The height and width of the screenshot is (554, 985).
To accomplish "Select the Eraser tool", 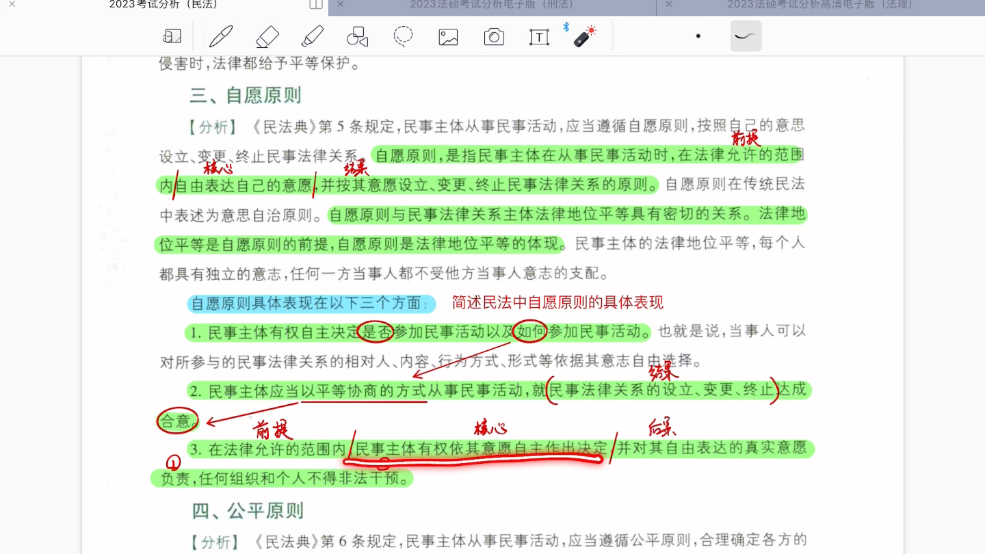I will coord(267,36).
